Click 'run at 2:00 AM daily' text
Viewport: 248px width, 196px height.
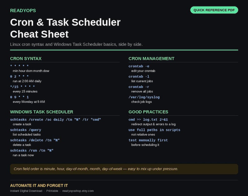tap(27, 81)
